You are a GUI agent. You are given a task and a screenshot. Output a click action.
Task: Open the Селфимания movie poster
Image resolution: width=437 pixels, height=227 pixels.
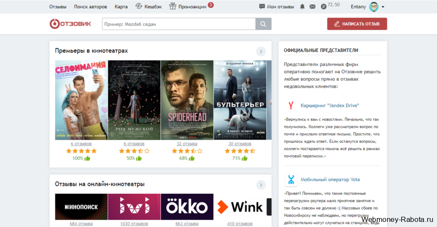pos(81,100)
